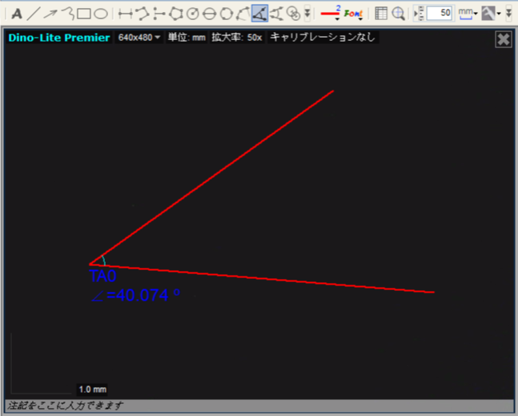Select the radius circle measurement tool

193,14
